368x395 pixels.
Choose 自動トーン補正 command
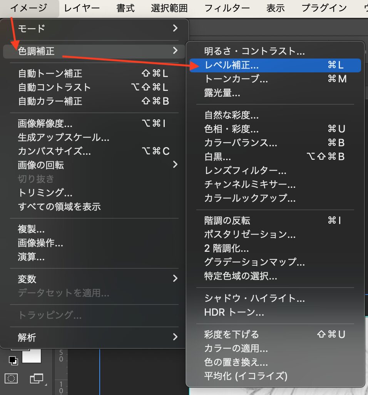click(x=50, y=73)
